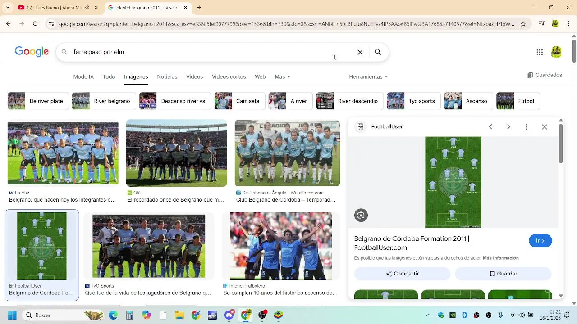Screen dimensions: 577x324
Task: Clear the search box with the X
Action: pos(360,52)
